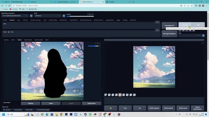Open the PNG Info tab

click(25, 20)
